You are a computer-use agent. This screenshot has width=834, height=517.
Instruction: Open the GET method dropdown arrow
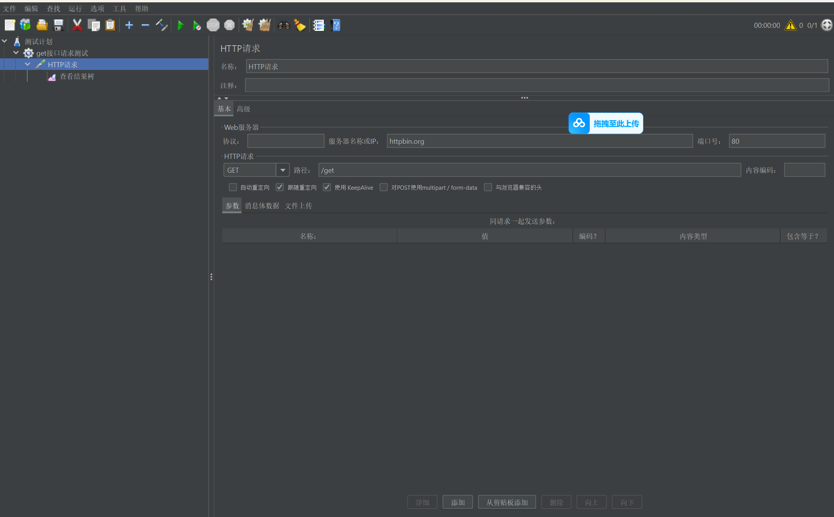(x=283, y=170)
